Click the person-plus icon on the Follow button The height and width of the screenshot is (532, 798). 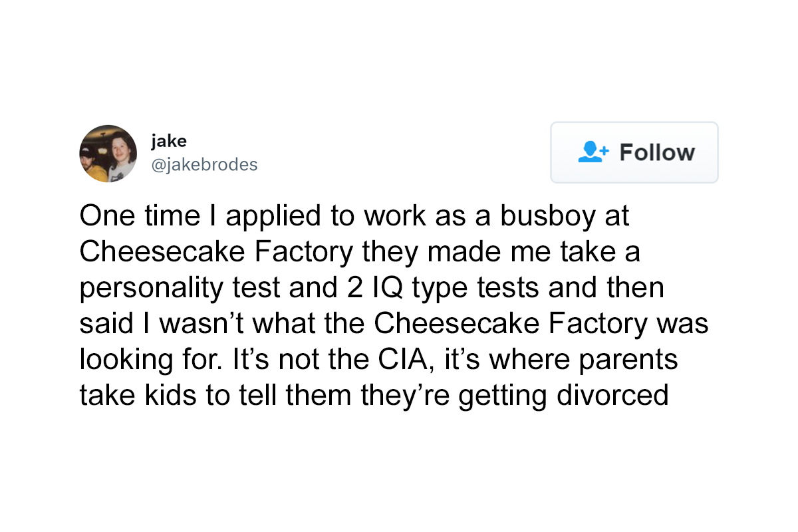click(593, 152)
